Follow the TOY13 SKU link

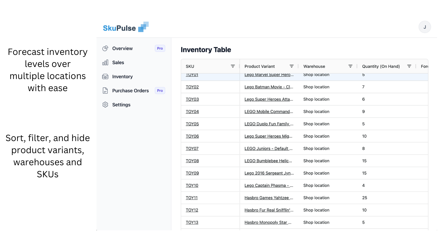coord(192,223)
